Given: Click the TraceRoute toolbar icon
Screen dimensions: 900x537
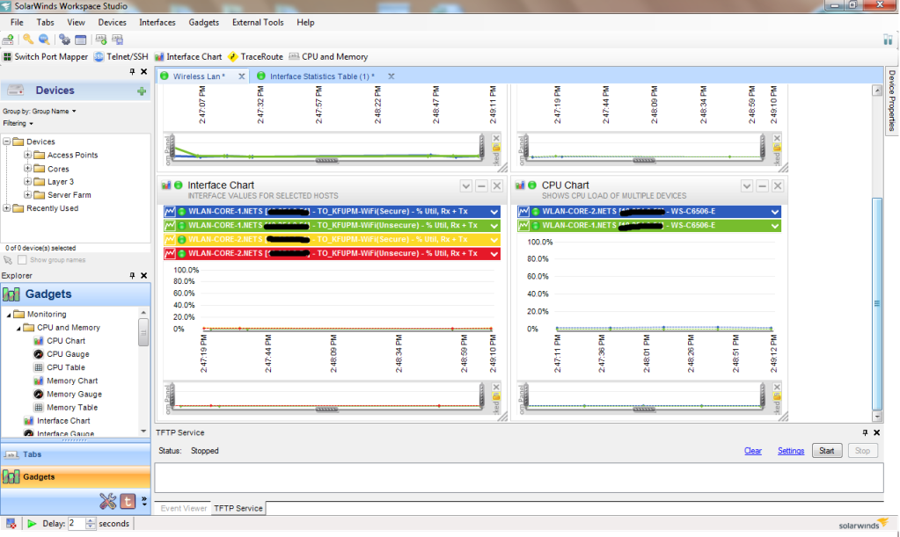Looking at the screenshot, I should coord(255,56).
